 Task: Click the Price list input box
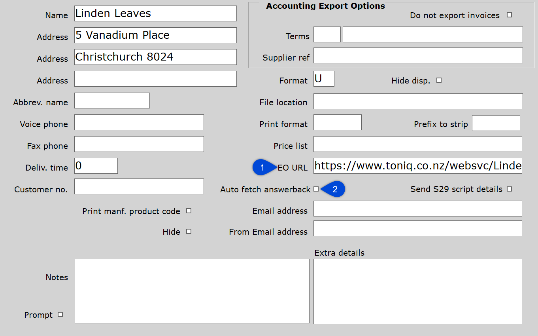(417, 144)
